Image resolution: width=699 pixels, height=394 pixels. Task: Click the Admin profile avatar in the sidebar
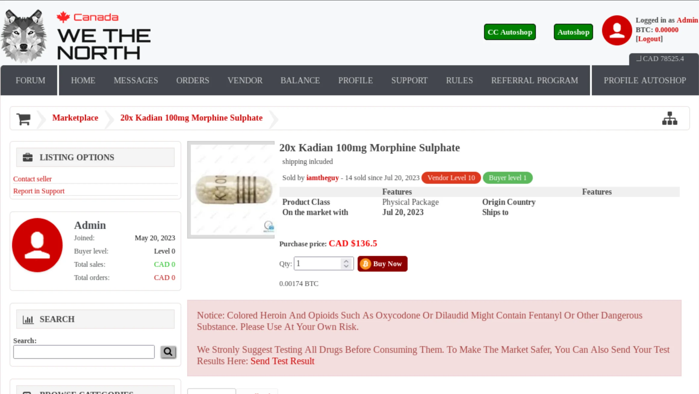click(37, 245)
